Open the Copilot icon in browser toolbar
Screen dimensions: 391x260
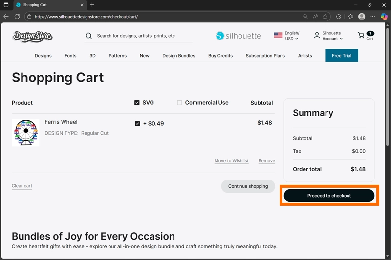point(384,16)
